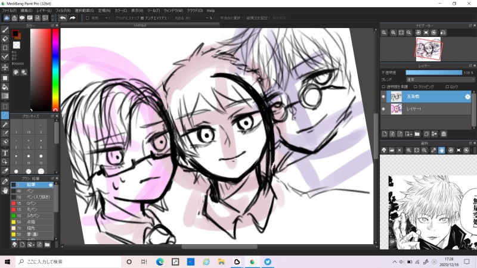Select the Text tool
The width and height of the screenshot is (477, 268).
tap(5, 153)
